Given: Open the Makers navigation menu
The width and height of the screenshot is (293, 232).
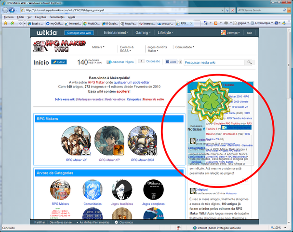Looking at the screenshot, I should pyautogui.click(x=98, y=47).
